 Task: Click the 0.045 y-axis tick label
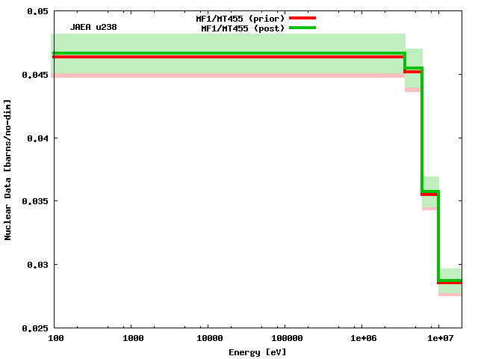coord(36,75)
